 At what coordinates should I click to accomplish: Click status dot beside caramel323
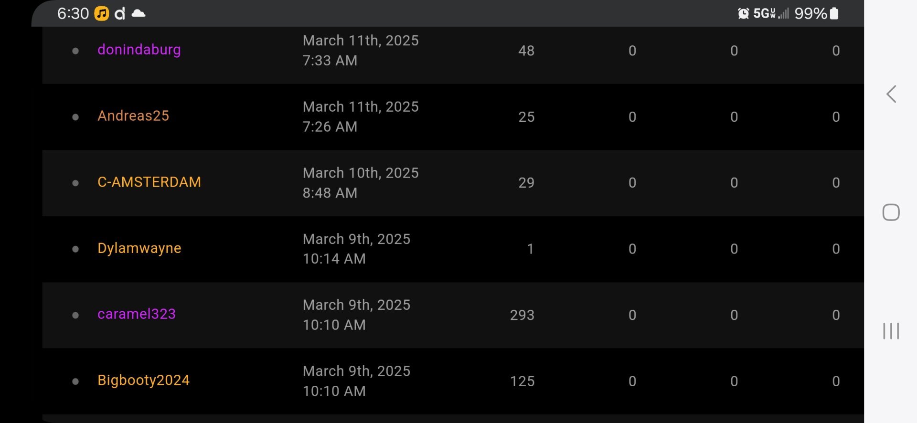tap(75, 315)
